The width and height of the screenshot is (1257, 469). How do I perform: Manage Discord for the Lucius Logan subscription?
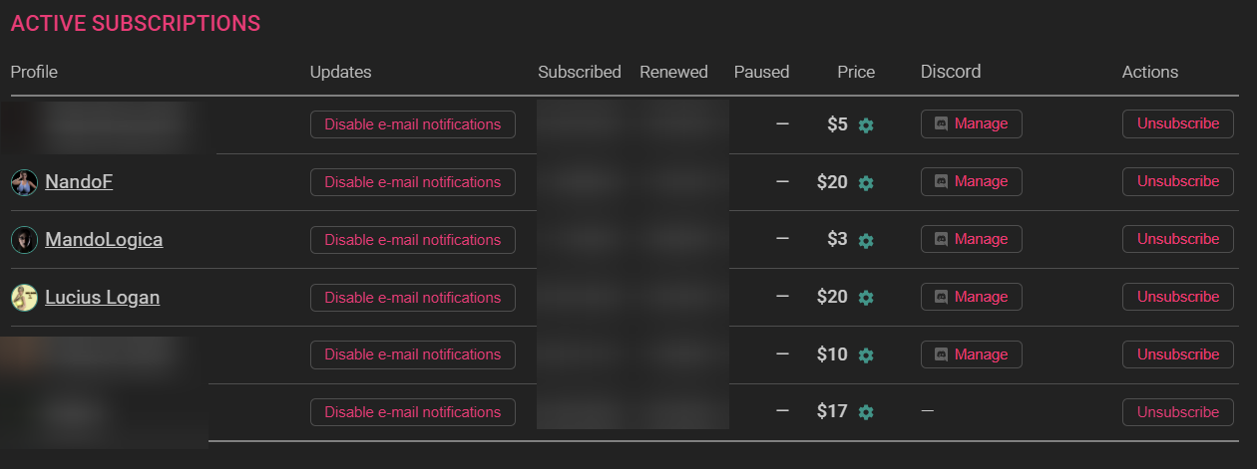[971, 297]
